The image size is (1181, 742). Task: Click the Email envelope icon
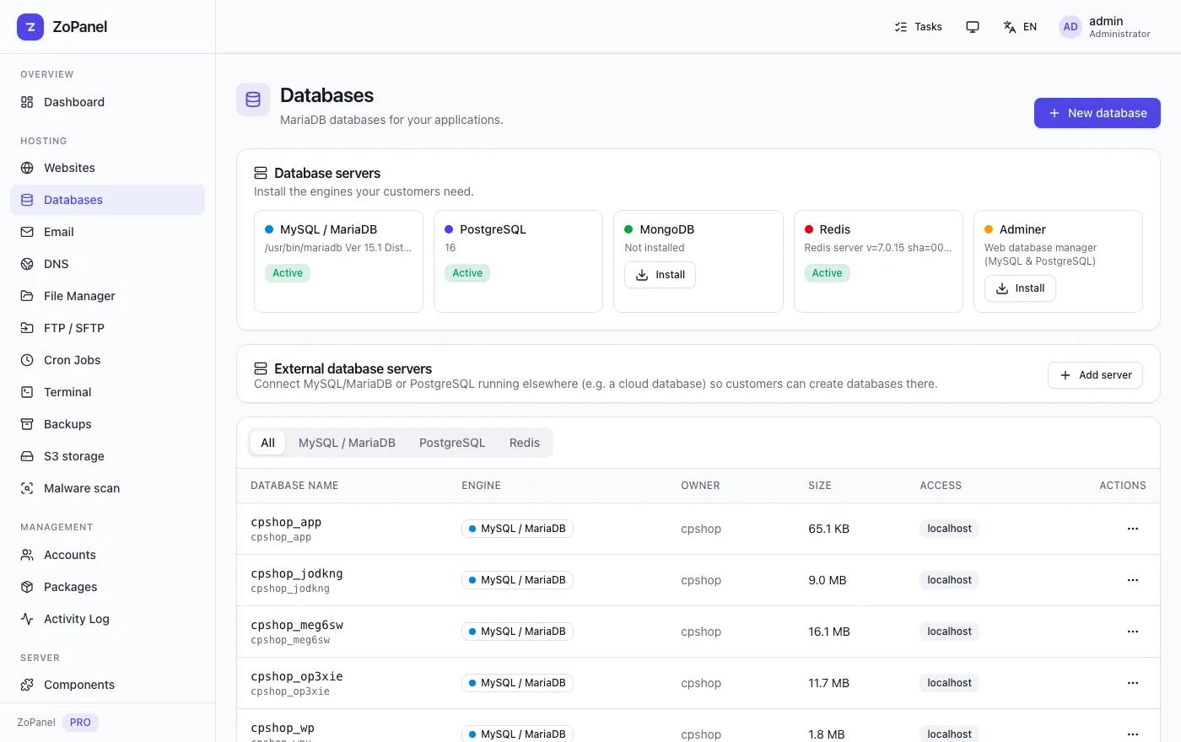pos(27,232)
